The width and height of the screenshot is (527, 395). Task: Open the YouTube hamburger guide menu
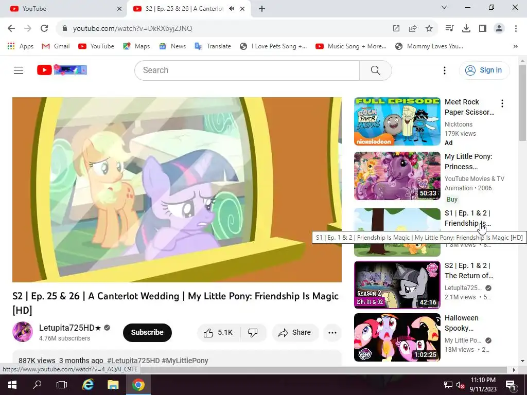pyautogui.click(x=19, y=70)
